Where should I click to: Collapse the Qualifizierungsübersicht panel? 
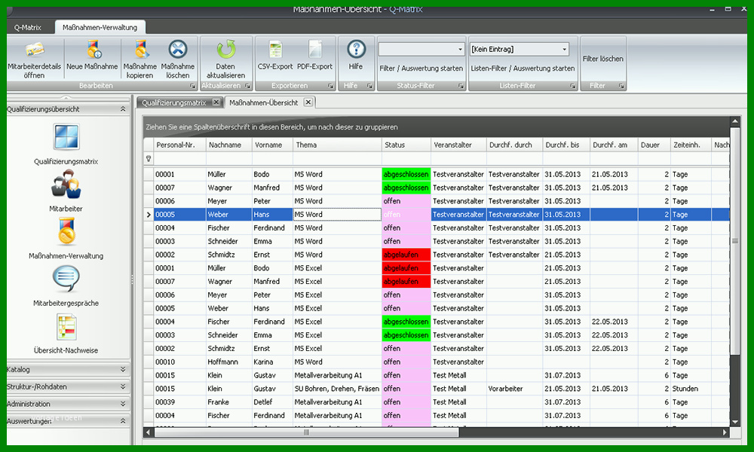123,109
